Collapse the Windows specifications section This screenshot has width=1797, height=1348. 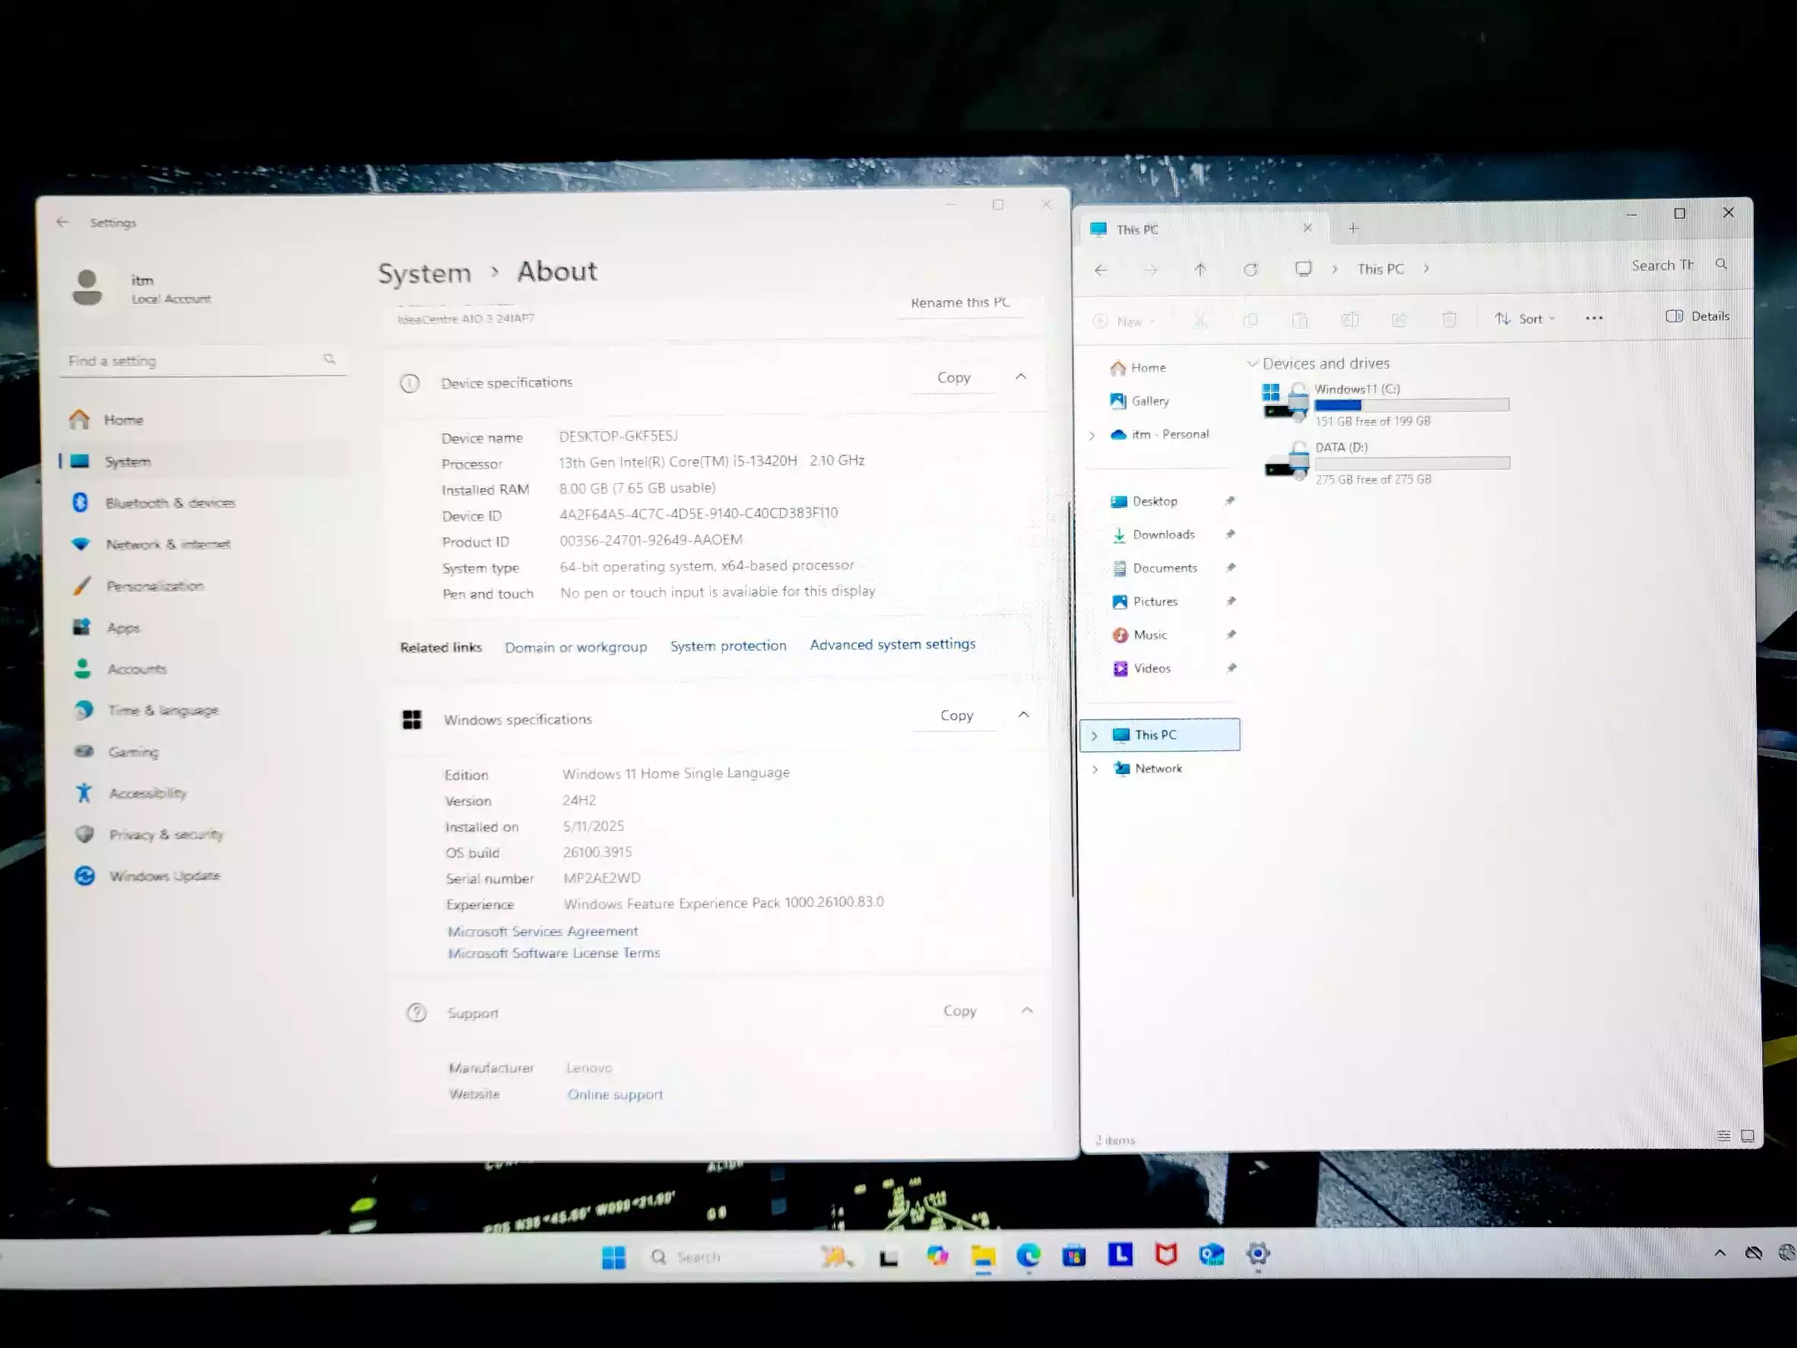(x=1024, y=714)
